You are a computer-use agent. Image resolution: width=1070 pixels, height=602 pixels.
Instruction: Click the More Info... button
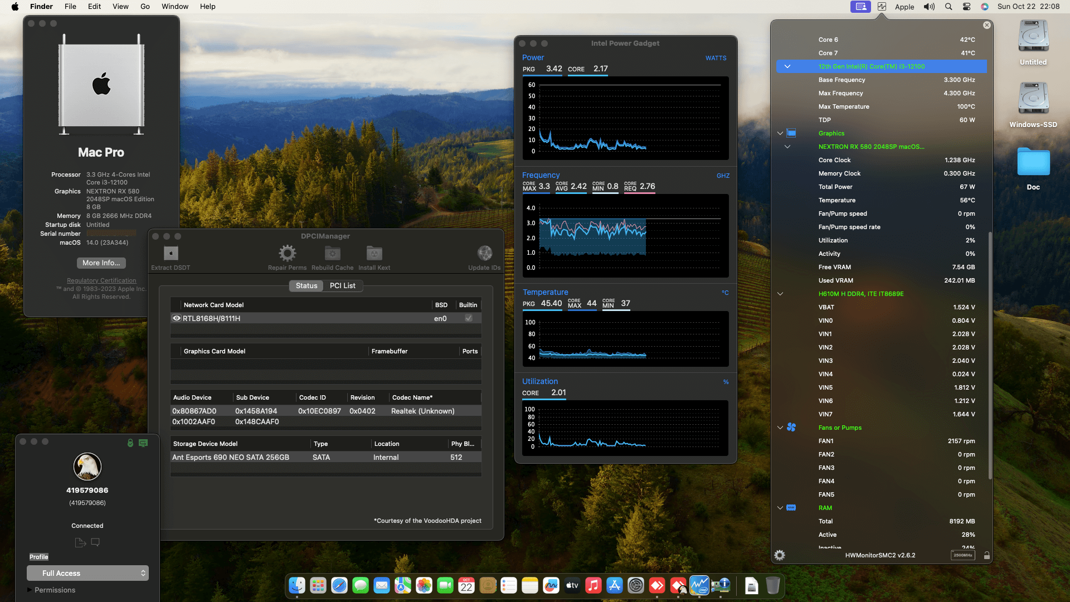click(x=101, y=263)
